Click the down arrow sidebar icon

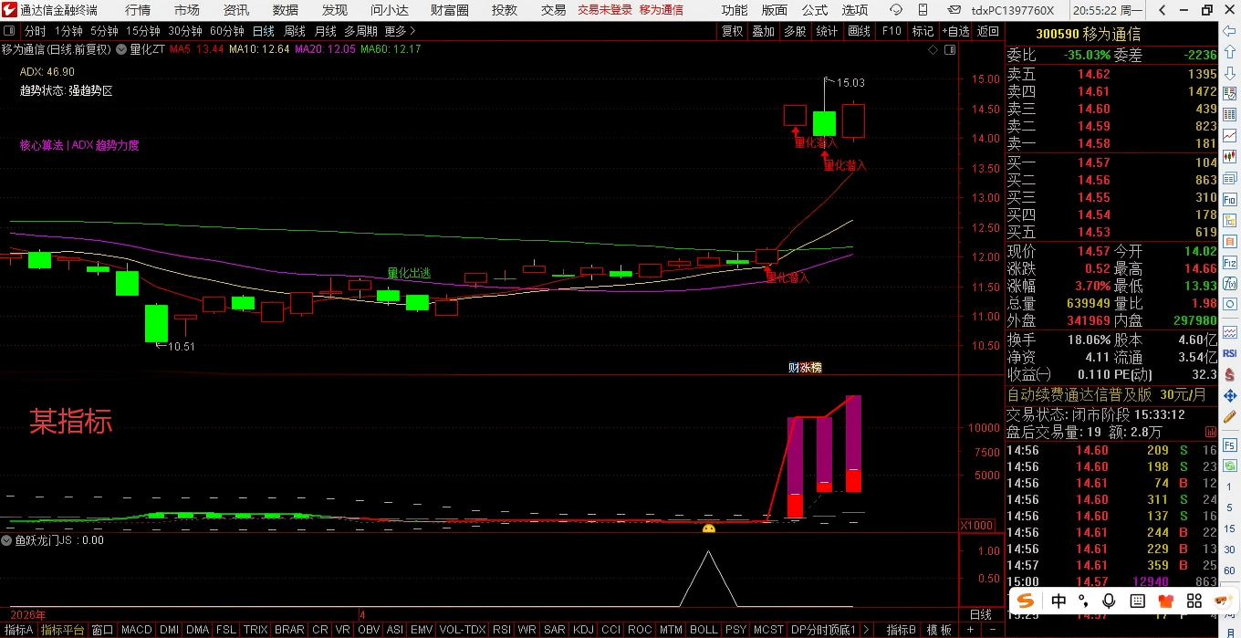[1230, 73]
